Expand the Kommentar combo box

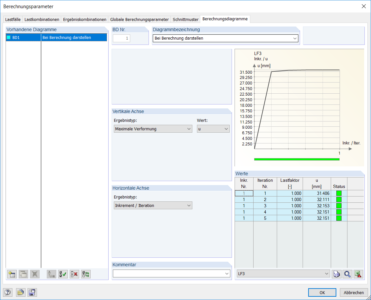(227, 273)
